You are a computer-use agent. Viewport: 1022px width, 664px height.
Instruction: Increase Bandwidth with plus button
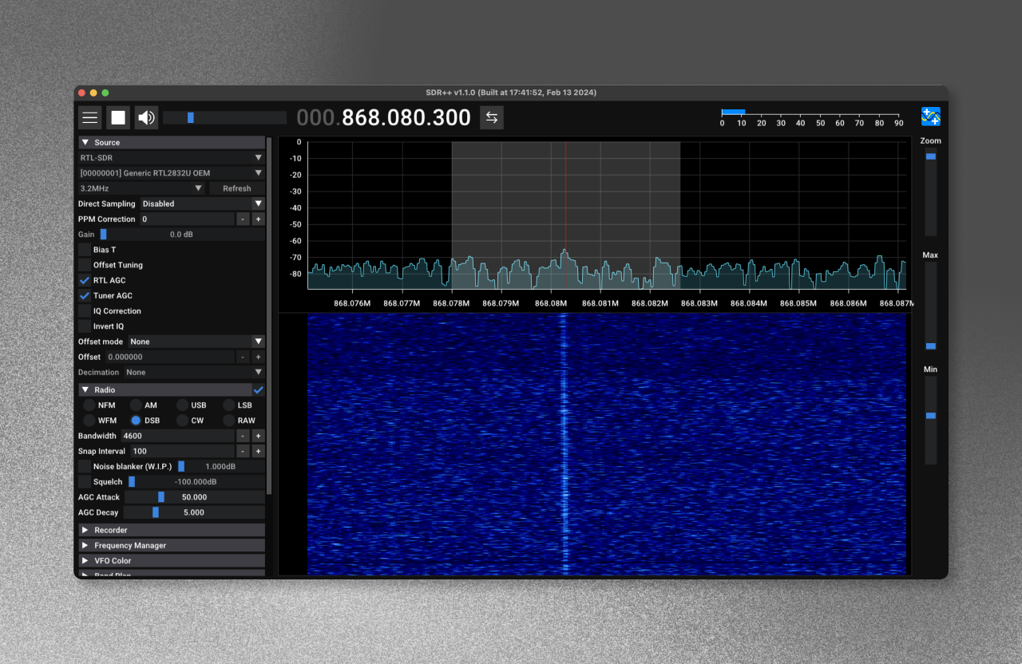258,436
